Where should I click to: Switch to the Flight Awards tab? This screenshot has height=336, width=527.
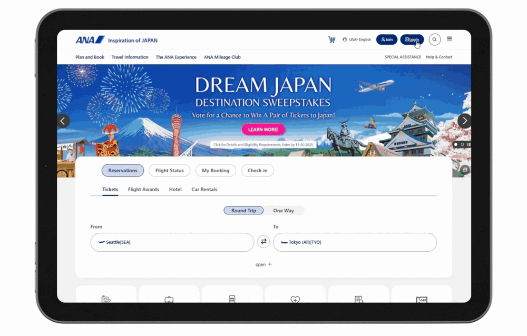click(143, 190)
